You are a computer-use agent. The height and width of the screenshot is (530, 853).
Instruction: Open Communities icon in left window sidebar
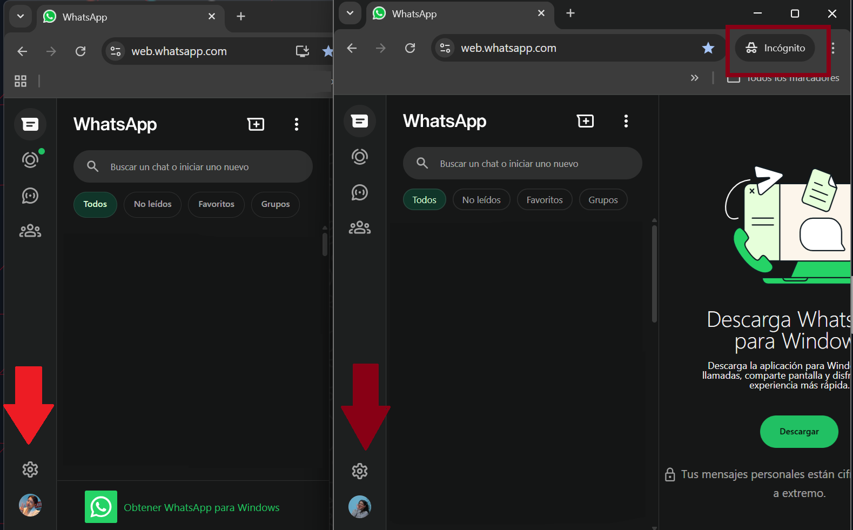click(30, 231)
